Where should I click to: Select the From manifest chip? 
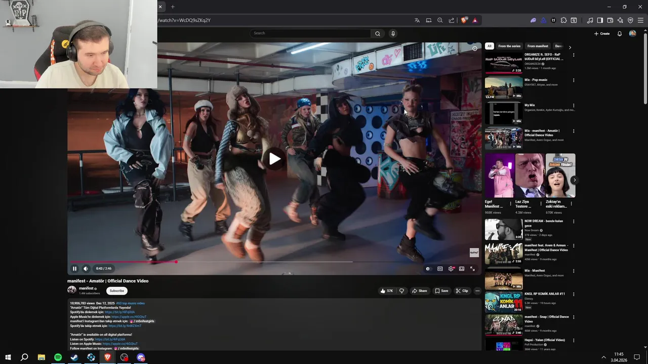click(538, 46)
